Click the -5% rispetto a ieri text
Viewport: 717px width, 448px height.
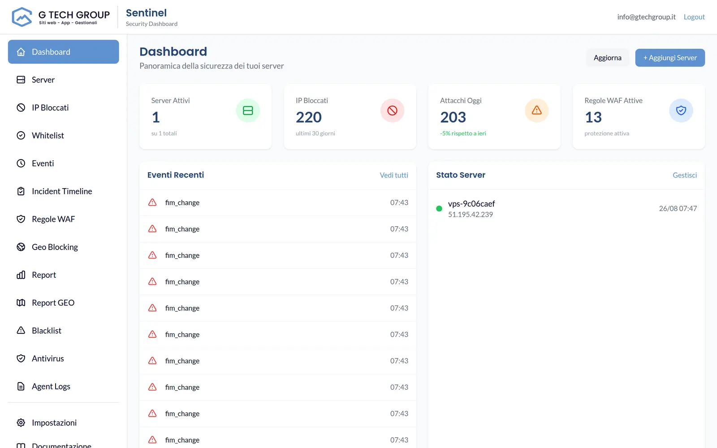[x=463, y=134]
